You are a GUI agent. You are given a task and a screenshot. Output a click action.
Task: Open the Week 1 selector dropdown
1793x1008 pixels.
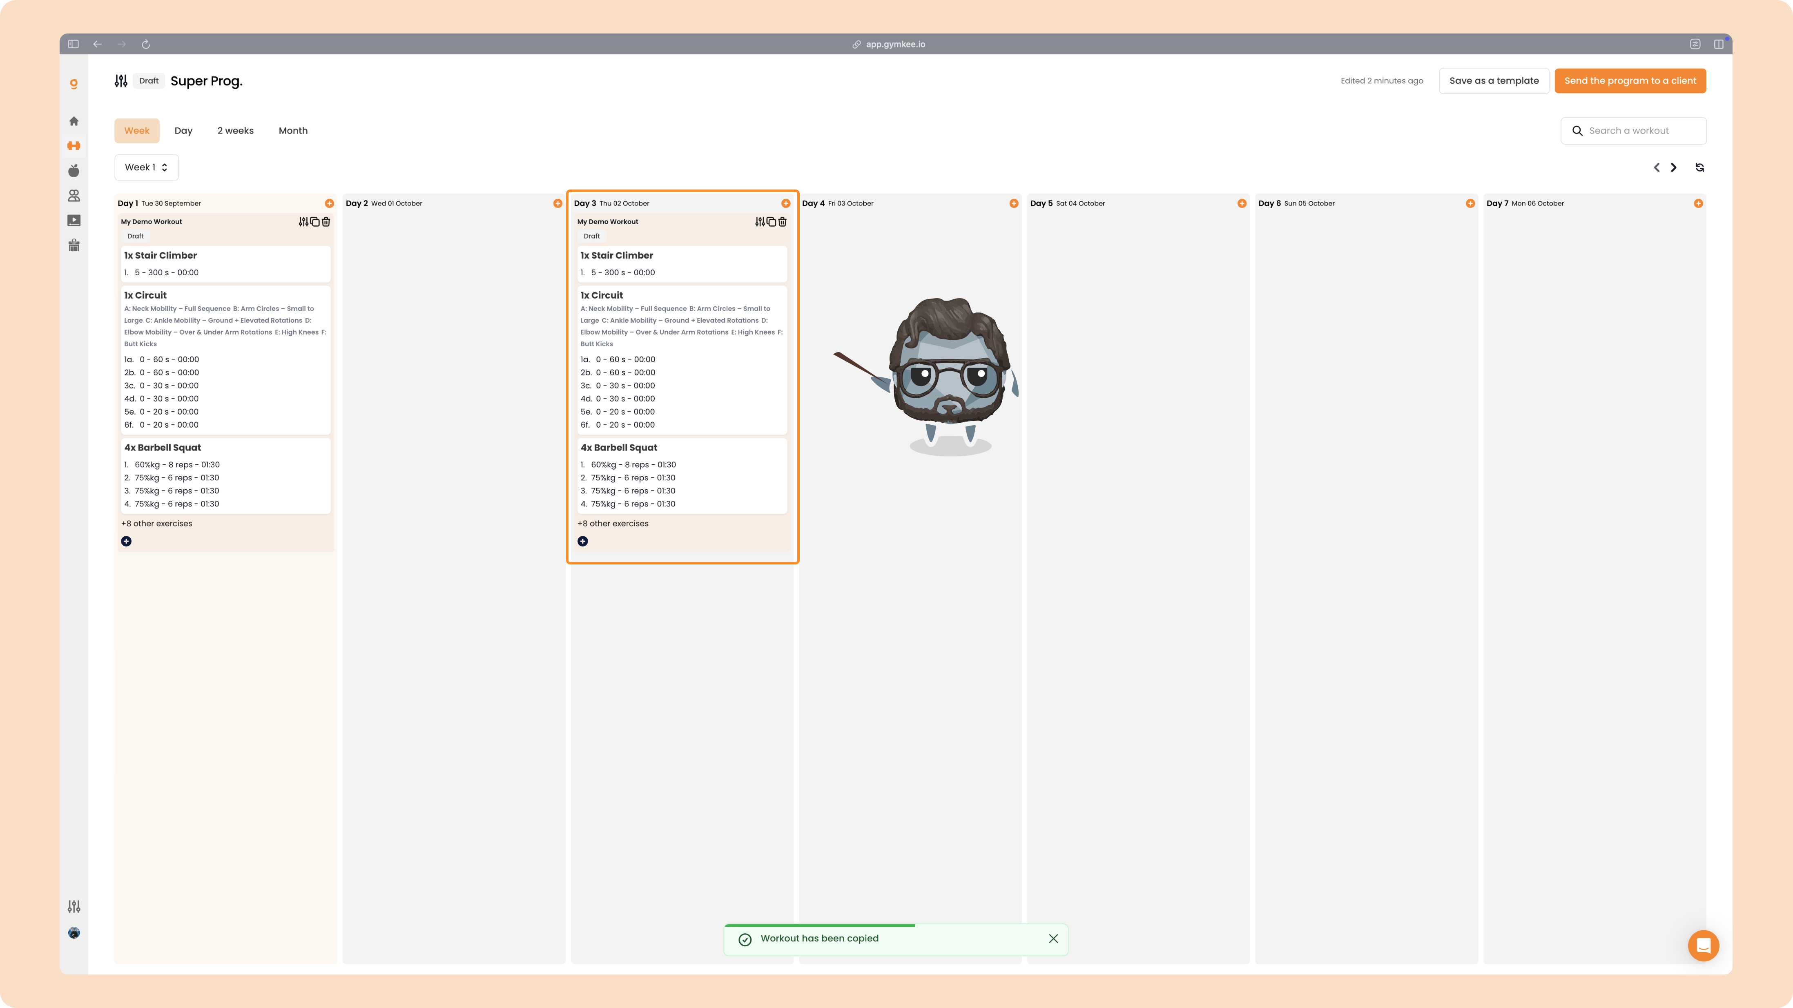click(x=146, y=167)
